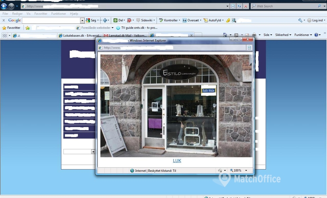Expand the address bar history dropdown
This screenshot has height=198, width=327.
[x=228, y=6]
